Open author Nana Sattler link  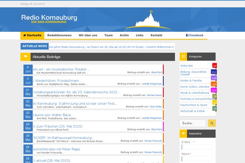coord(156,106)
